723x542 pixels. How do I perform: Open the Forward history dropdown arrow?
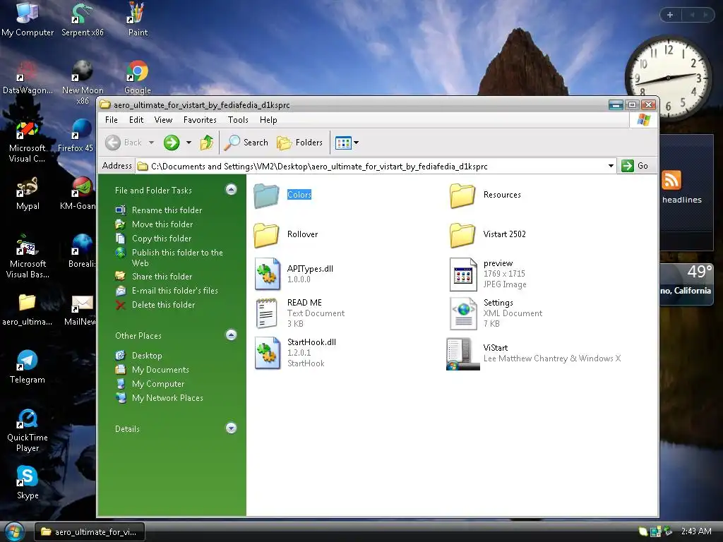189,143
